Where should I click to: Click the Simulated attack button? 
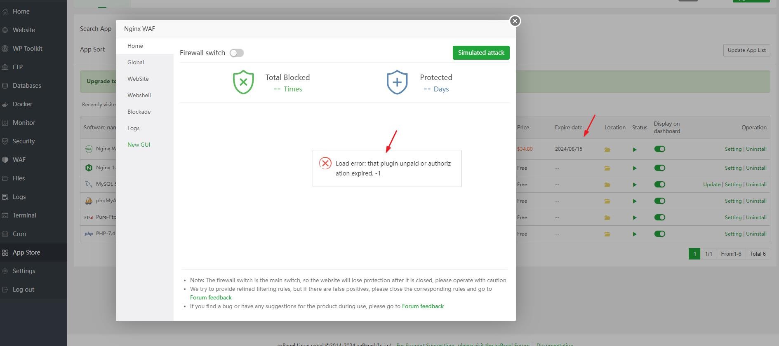(x=481, y=53)
